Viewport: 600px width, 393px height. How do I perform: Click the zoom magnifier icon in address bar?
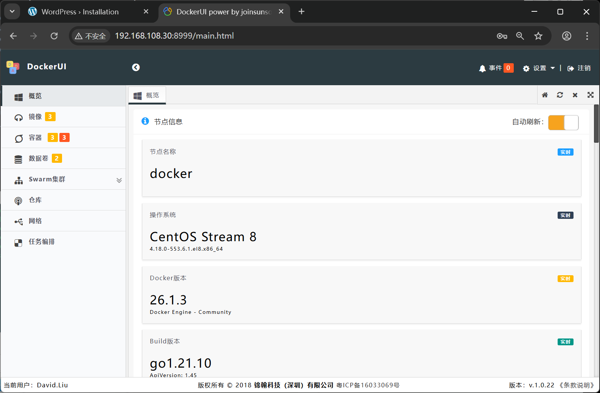520,36
